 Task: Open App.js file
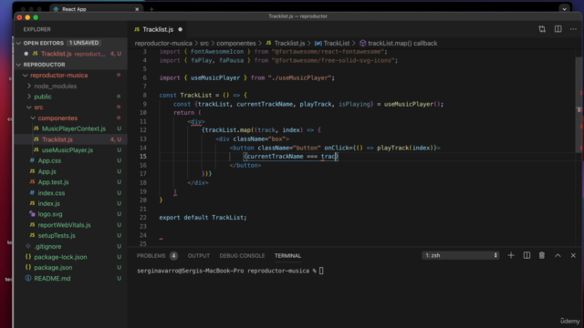pos(47,171)
